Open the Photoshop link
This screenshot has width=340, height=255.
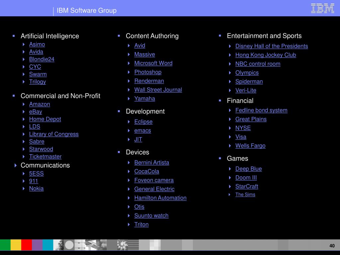coord(148,72)
